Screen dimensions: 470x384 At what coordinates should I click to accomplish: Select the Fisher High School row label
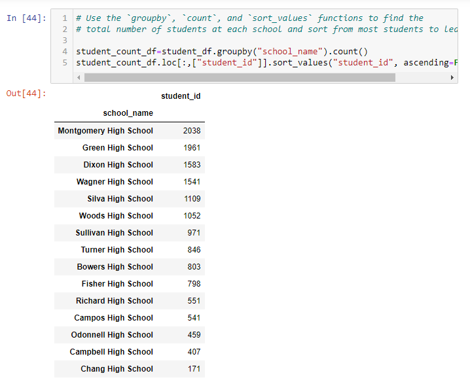point(117,284)
